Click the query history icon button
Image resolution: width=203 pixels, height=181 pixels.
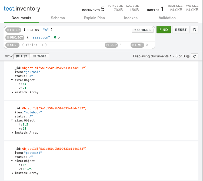(x=195, y=30)
